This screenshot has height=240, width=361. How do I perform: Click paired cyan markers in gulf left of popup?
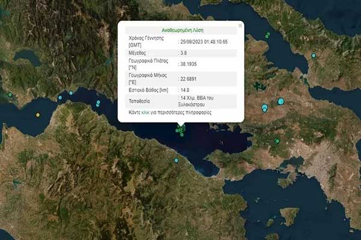[97, 104]
